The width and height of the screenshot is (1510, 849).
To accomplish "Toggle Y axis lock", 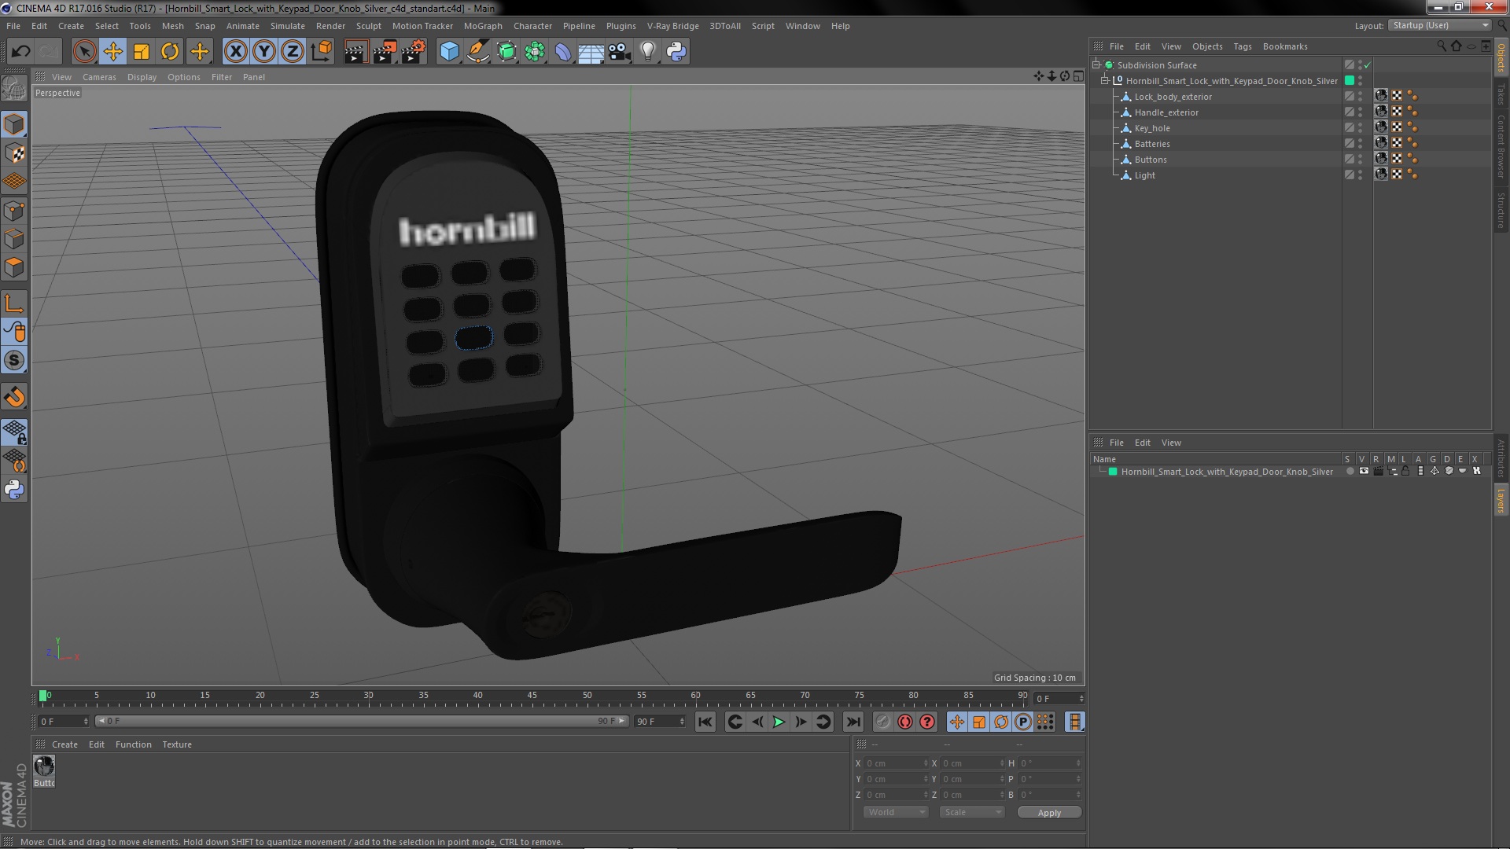I will click(x=264, y=52).
